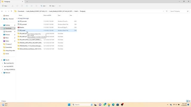This screenshot has width=191, height=107.
Task: Collapse the This PC node
Action: coord(1,60)
